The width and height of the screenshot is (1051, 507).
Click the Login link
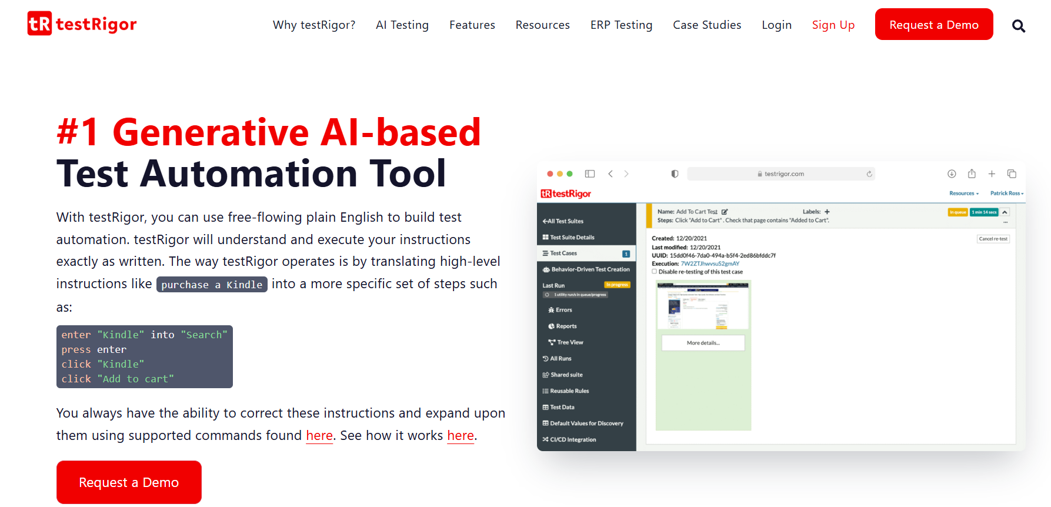(x=777, y=25)
